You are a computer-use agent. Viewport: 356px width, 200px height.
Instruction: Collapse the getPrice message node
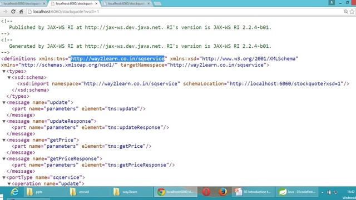(x=4, y=140)
